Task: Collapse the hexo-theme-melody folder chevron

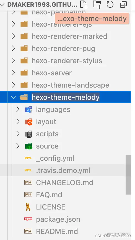Action: (x=14, y=97)
